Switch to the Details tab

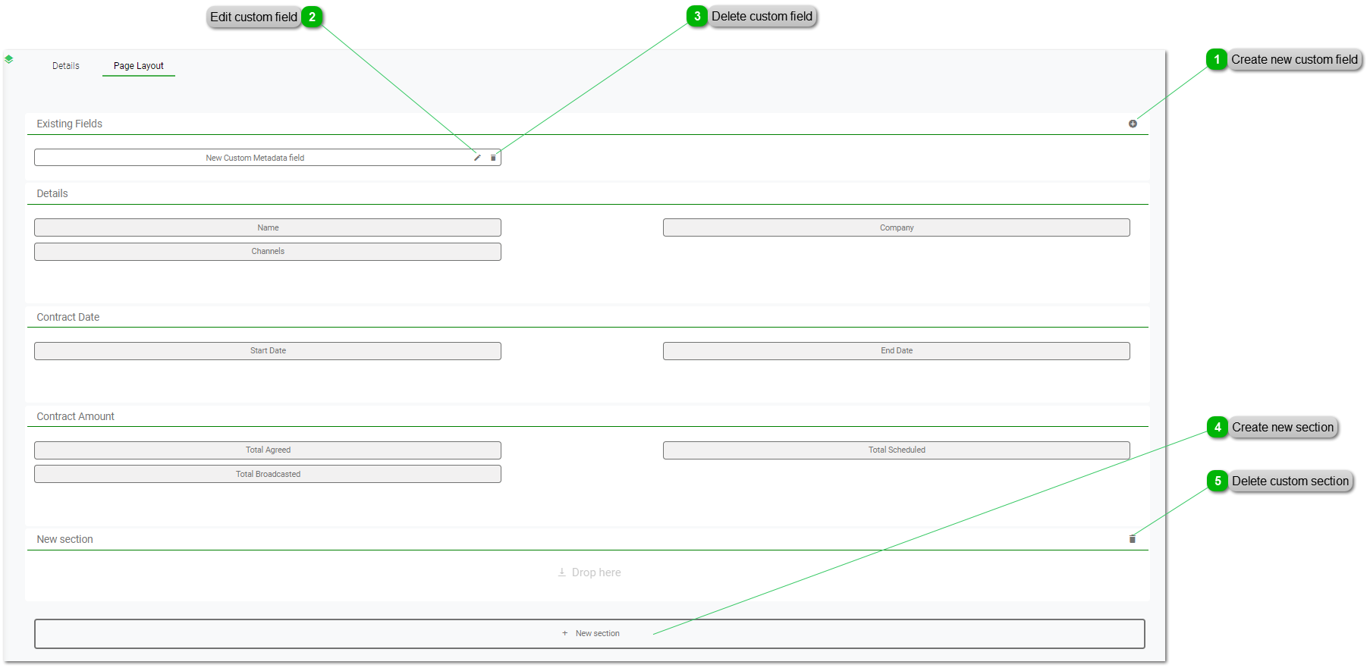coord(66,66)
